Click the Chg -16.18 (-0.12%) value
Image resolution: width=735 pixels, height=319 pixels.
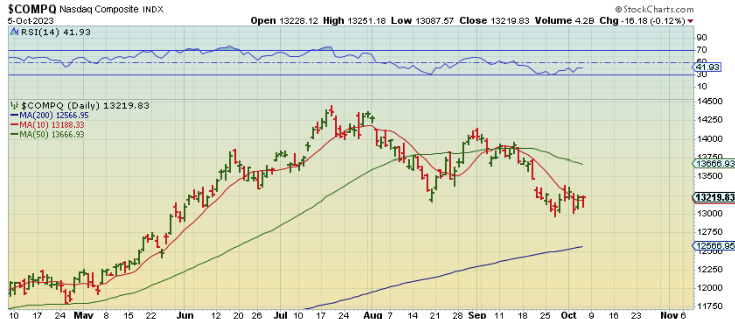[x=642, y=21]
